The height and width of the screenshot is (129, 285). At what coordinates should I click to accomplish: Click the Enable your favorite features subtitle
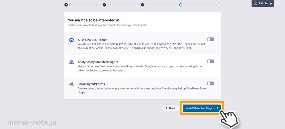(x=107, y=25)
